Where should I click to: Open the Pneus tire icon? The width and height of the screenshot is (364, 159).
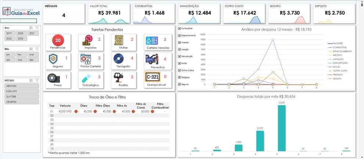[54, 78]
